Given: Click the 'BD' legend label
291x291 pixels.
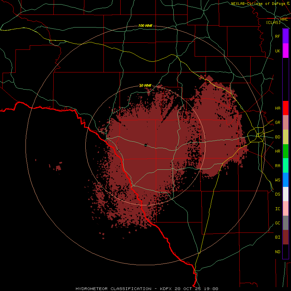Looking at the screenshot, I should [x=277, y=137].
